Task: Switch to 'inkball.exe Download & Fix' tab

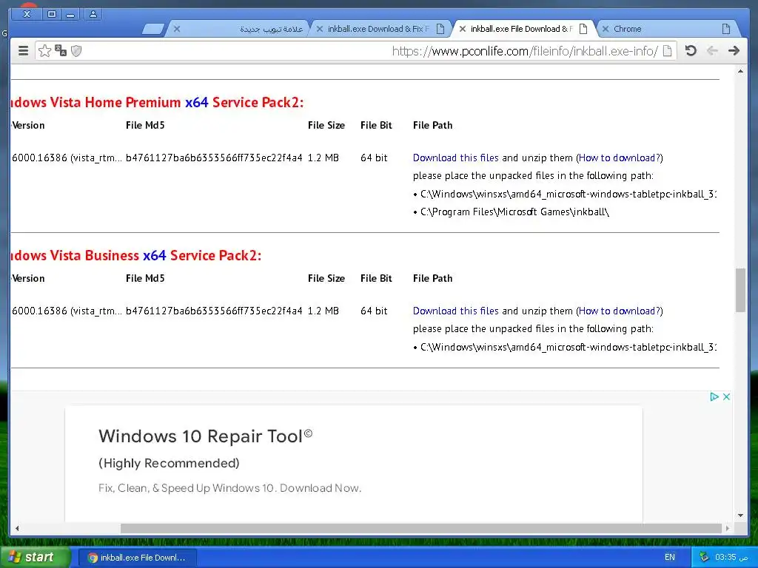Action: 382,29
